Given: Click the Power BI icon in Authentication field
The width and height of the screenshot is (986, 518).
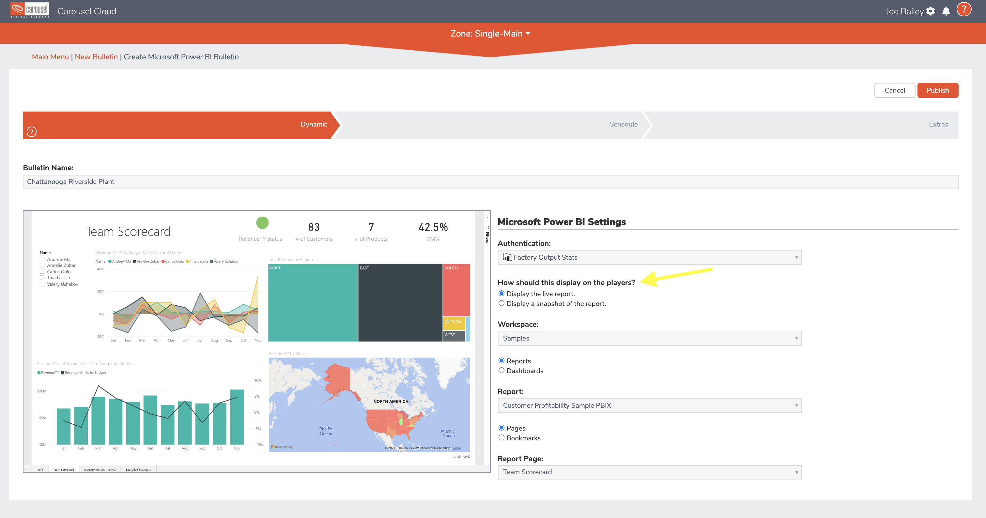Looking at the screenshot, I should tap(507, 257).
